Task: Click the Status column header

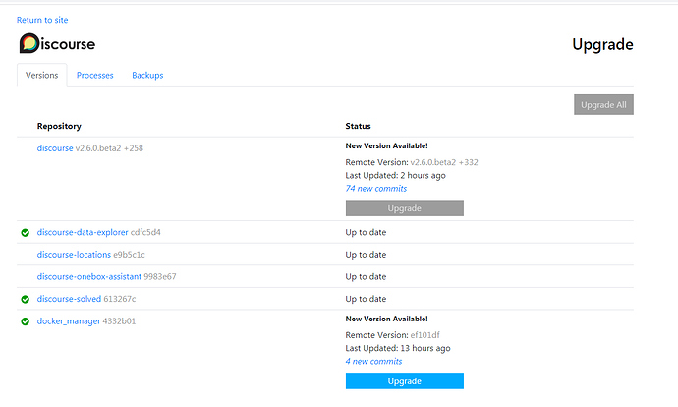Action: 358,126
